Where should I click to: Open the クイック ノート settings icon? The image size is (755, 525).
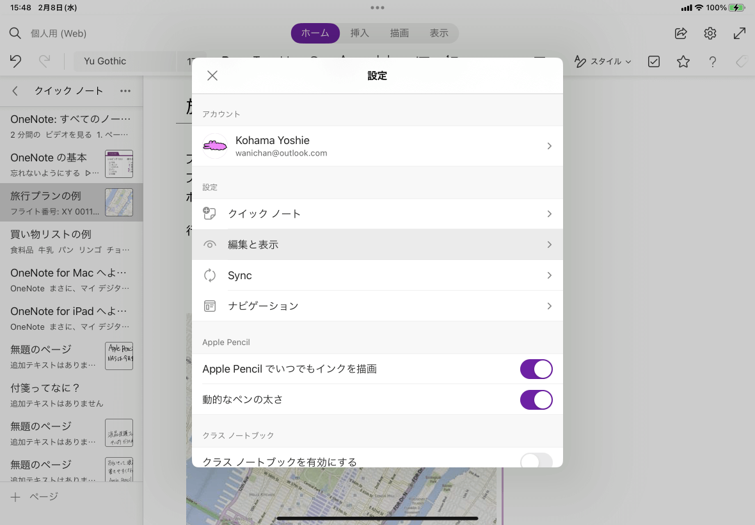pos(209,213)
